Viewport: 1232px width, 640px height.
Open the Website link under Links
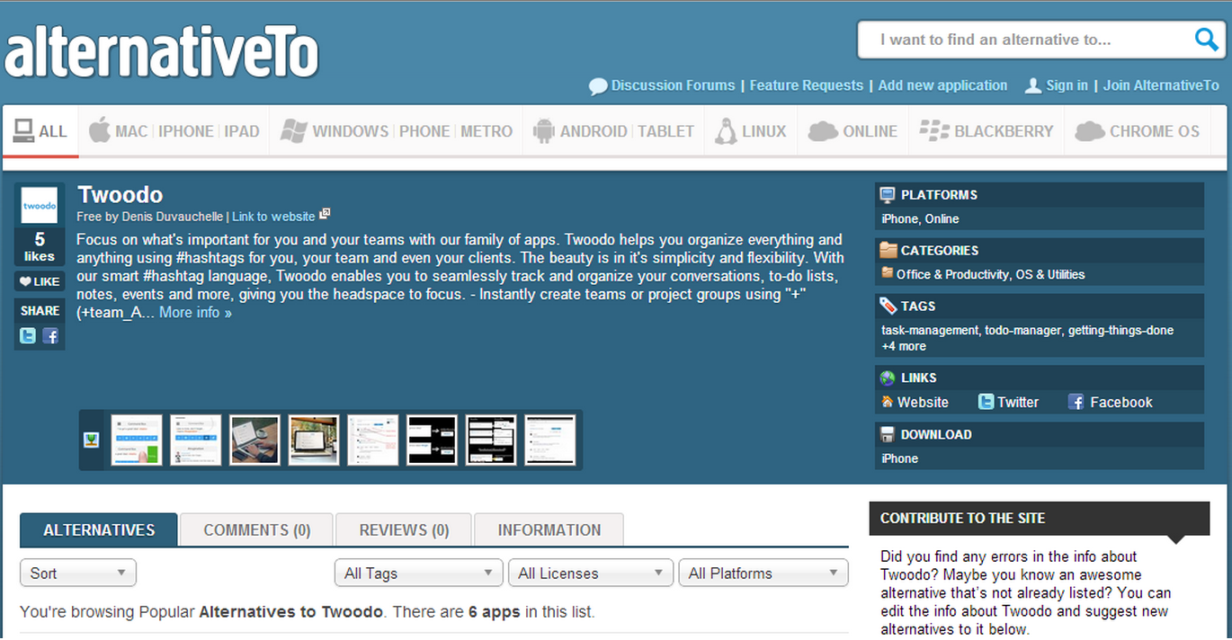click(923, 403)
